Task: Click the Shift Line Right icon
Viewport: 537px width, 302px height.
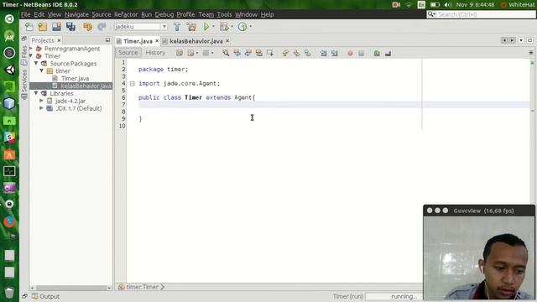Action: coord(334,53)
